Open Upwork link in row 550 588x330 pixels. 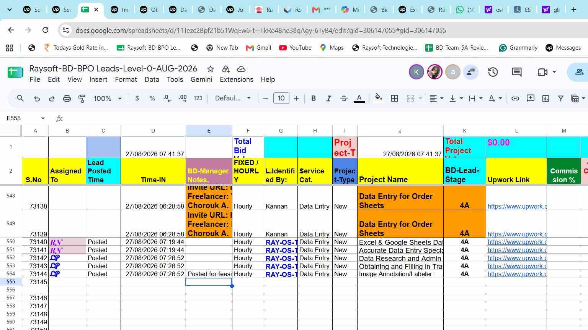click(517, 242)
